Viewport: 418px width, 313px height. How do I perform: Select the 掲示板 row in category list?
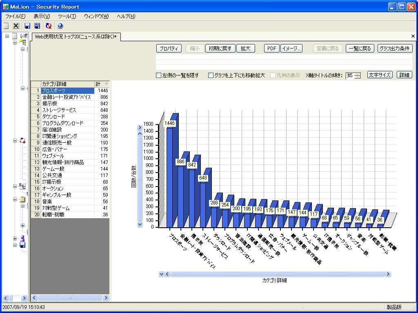pos(67,104)
